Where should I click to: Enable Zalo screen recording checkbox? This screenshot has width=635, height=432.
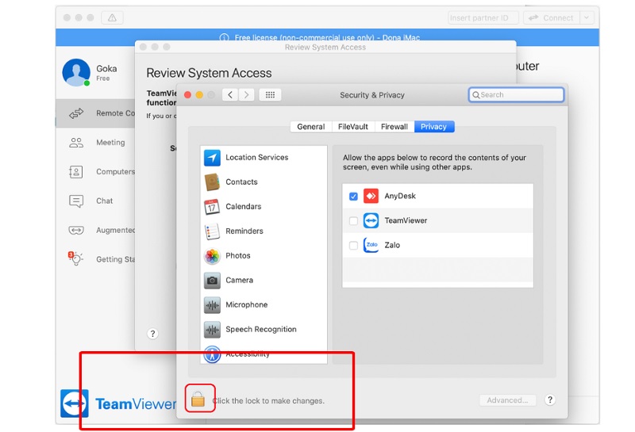click(353, 246)
